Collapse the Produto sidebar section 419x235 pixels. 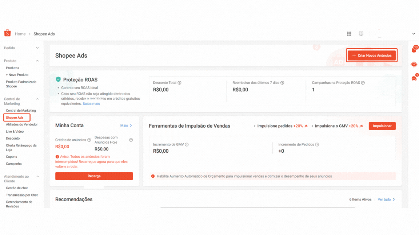pyautogui.click(x=37, y=61)
